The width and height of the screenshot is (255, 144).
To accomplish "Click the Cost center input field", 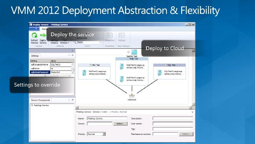I will pyautogui.click(x=173, y=124).
